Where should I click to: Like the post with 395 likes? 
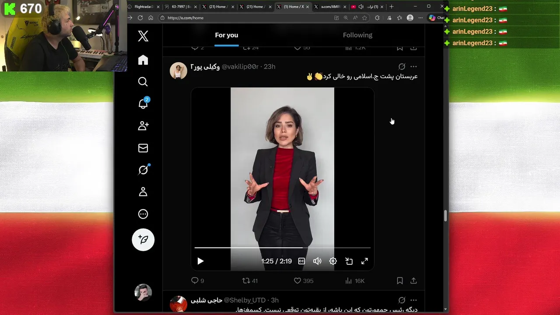click(303, 280)
